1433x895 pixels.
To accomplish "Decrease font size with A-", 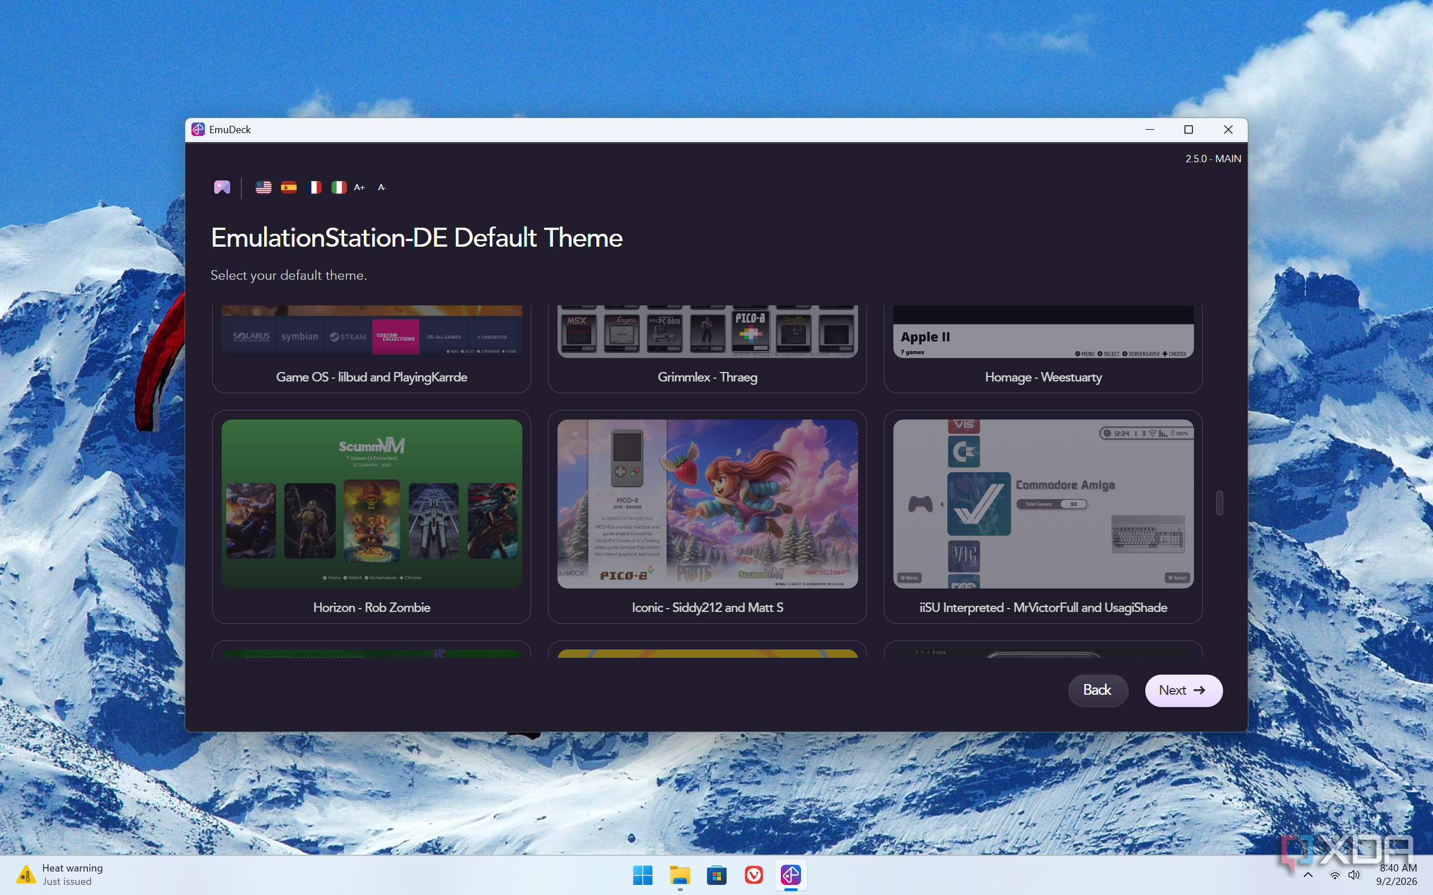I will tap(382, 187).
